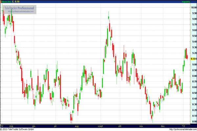The height and width of the screenshot is (131, 197).
Task: Select the 'aug.' month marker on the time axis
Action: (77, 126)
